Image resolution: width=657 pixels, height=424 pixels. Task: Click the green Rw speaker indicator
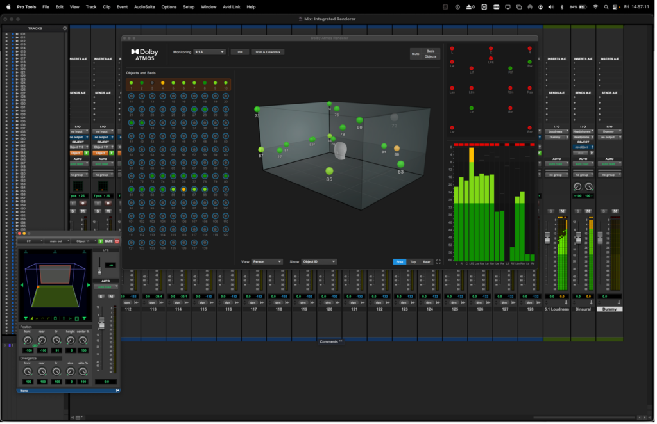point(529,62)
